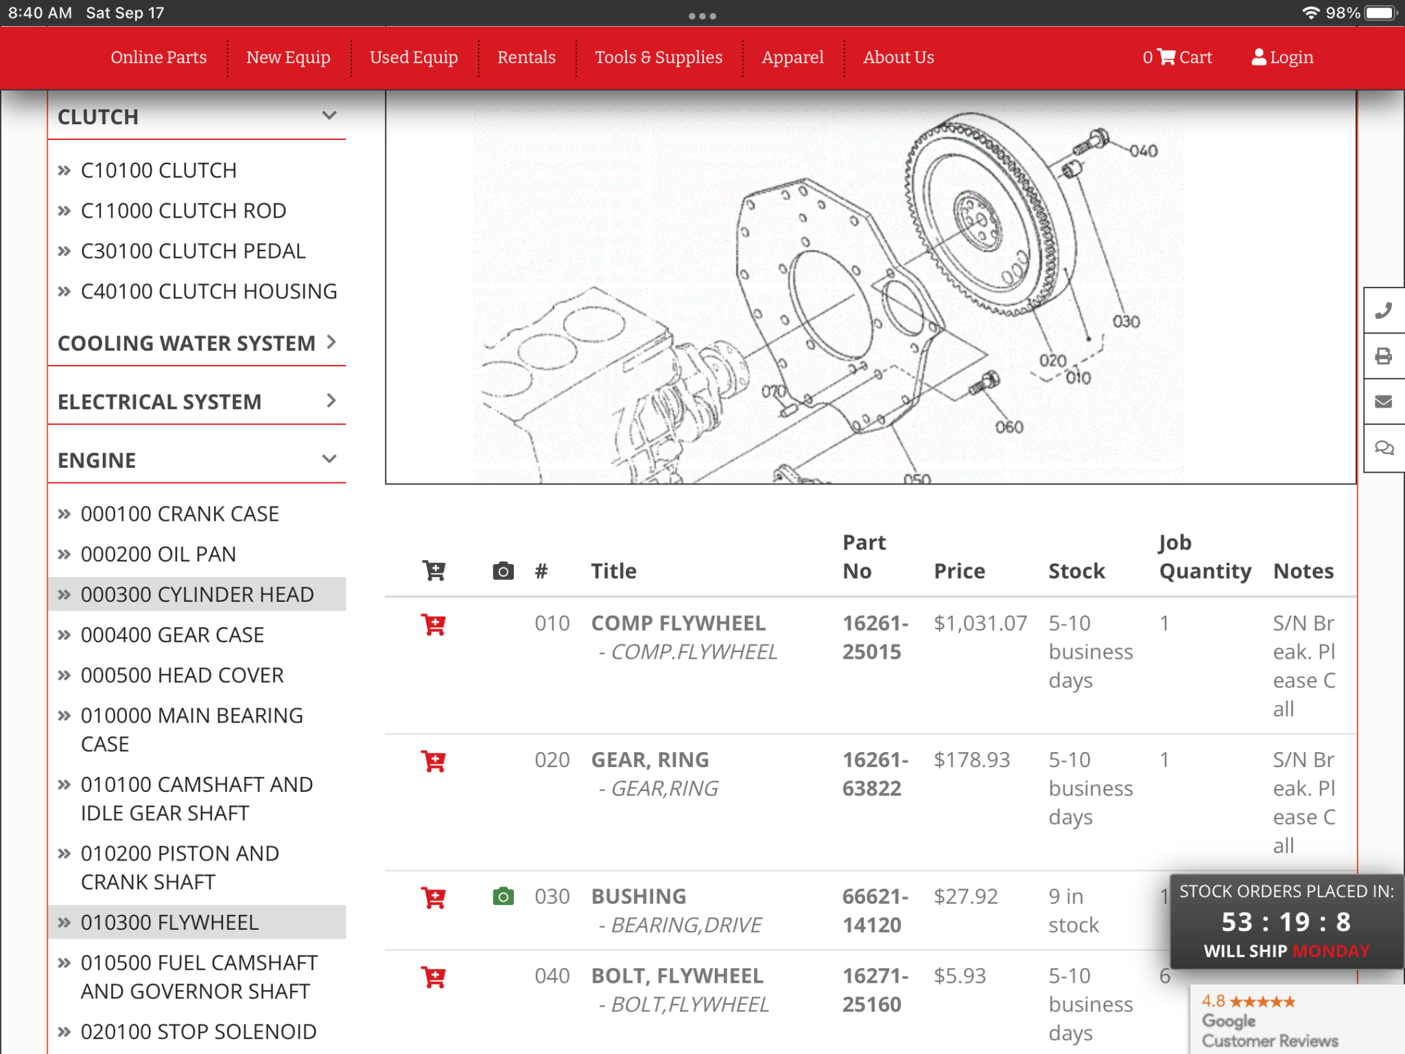
Task: Select 020100 STOP SOLENOID diagram
Action: pos(198,1032)
